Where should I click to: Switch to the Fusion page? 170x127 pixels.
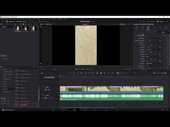(85, 110)
